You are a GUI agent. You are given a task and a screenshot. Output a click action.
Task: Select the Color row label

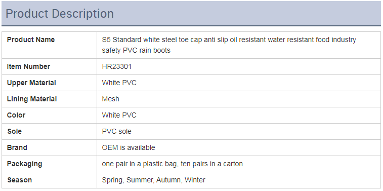click(x=16, y=115)
